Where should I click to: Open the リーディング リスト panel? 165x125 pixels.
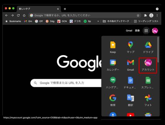click(146, 21)
